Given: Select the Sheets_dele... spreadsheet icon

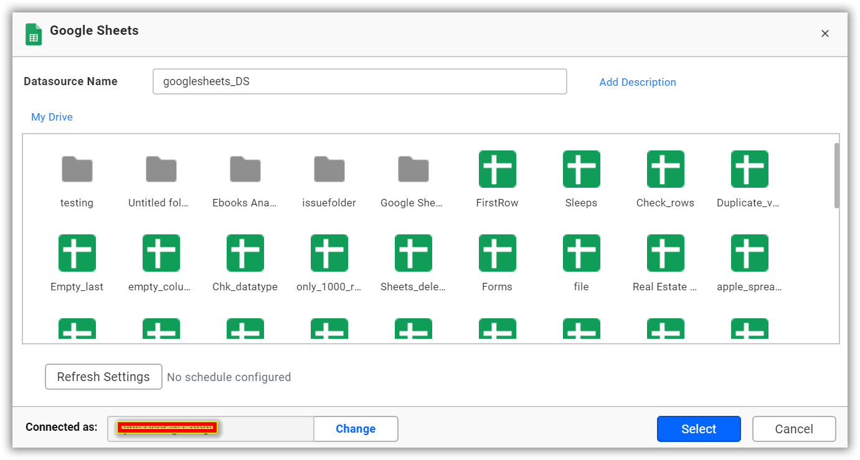Looking at the screenshot, I should pyautogui.click(x=413, y=253).
